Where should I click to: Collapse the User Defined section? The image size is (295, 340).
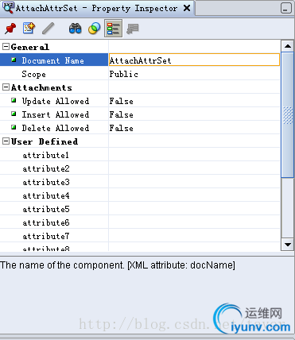(x=6, y=141)
